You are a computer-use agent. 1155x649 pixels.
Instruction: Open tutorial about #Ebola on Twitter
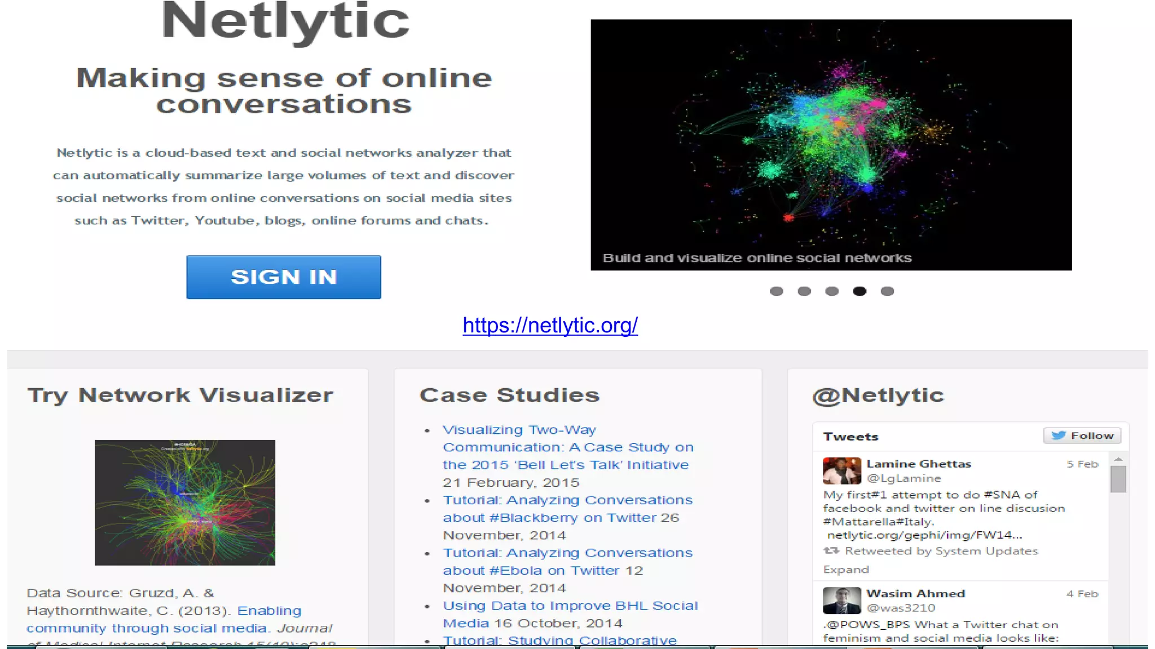(567, 562)
